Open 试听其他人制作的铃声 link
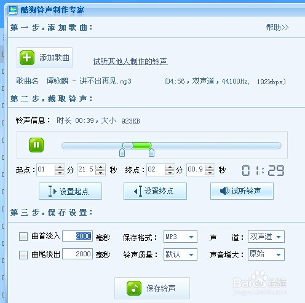The height and width of the screenshot is (303, 305). pos(130,61)
